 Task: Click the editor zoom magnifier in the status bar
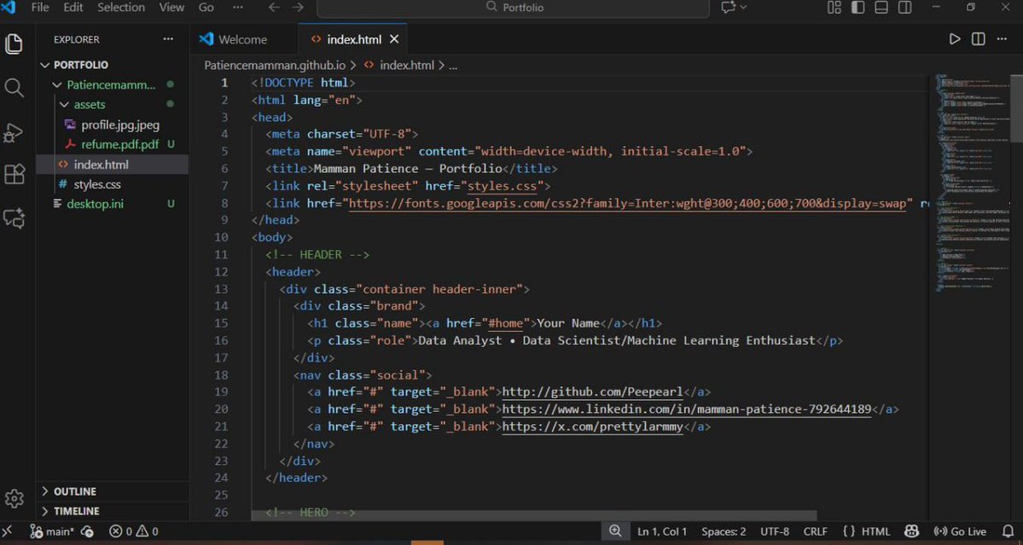[616, 531]
